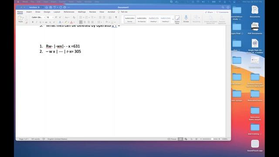Click the Share button
Image resolution: width=279 pixels, height=157 pixels.
click(209, 12)
